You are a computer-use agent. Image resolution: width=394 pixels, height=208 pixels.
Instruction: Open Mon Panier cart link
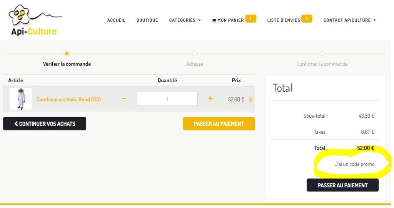click(x=228, y=20)
